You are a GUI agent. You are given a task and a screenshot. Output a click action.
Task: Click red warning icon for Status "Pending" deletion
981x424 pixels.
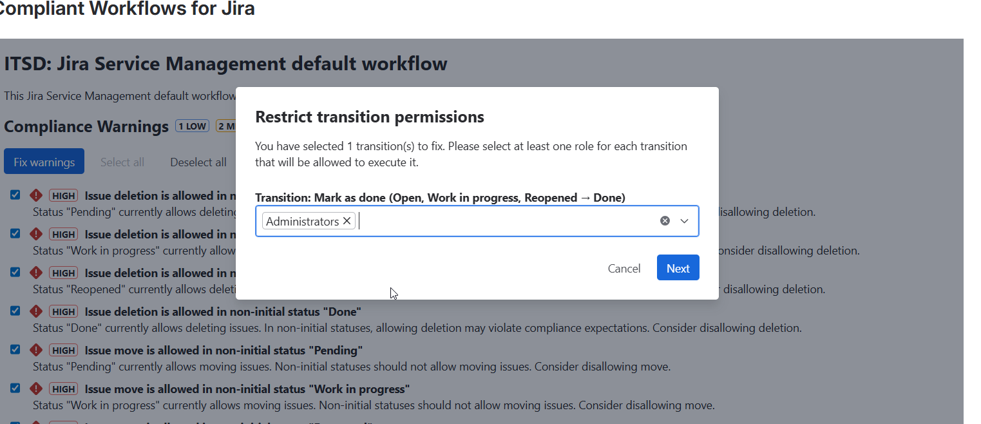pos(36,195)
